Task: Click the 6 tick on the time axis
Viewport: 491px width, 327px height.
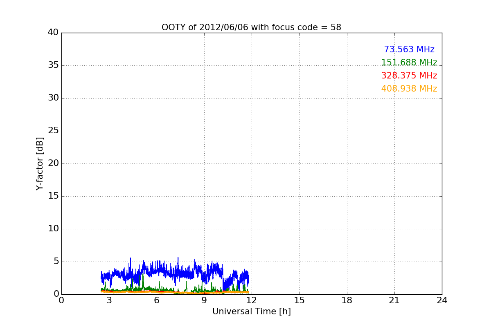Action: (157, 300)
